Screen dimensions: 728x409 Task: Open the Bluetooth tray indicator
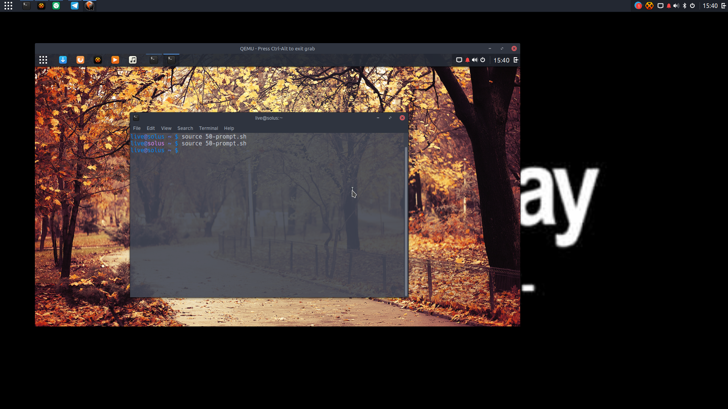tap(684, 6)
